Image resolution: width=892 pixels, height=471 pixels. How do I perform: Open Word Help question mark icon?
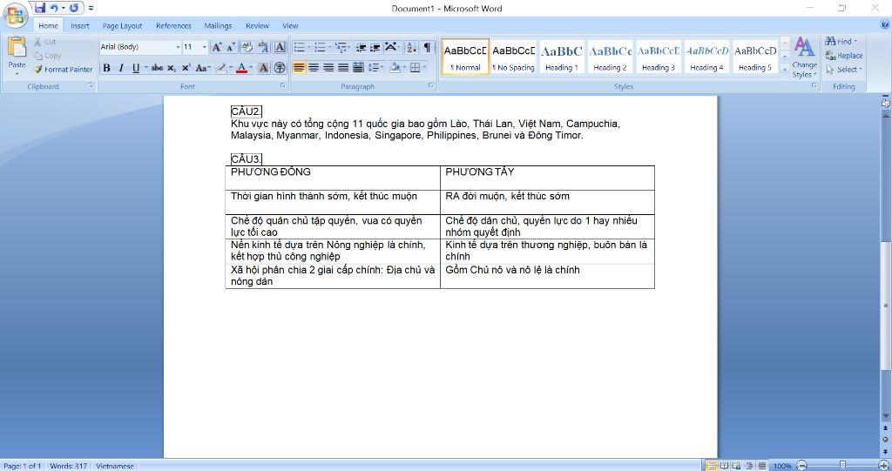(x=885, y=24)
